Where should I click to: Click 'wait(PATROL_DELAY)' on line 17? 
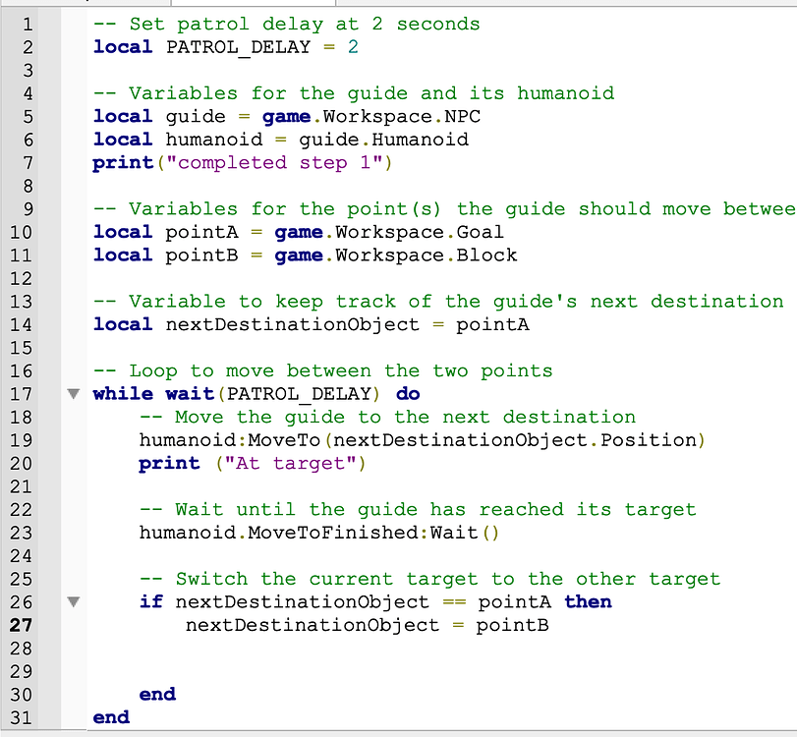(273, 394)
